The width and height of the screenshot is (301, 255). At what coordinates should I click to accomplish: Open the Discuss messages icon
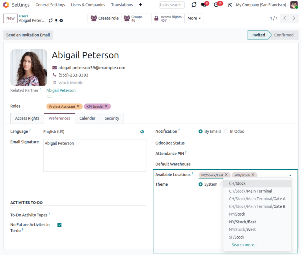point(203,5)
